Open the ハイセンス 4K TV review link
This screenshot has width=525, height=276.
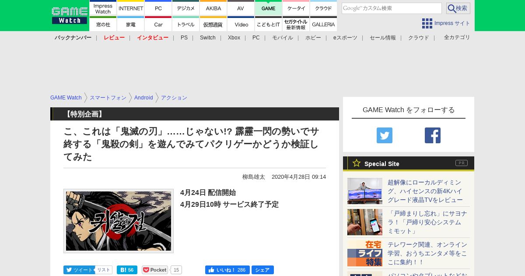(x=425, y=191)
